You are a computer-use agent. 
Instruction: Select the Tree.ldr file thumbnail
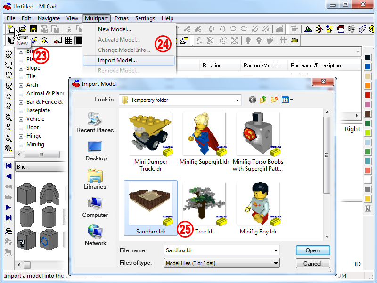click(204, 208)
